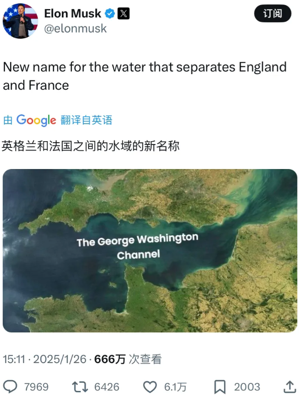
Task: Click the Google translation attribution link
Action: (x=58, y=120)
